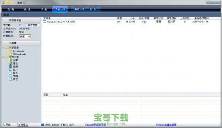Sort by 共享级别 column header
Image resolution: width=222 pixels, height=128 pixels.
[x=171, y=18]
